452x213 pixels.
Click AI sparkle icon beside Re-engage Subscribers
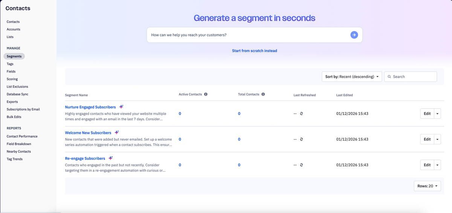click(x=110, y=158)
